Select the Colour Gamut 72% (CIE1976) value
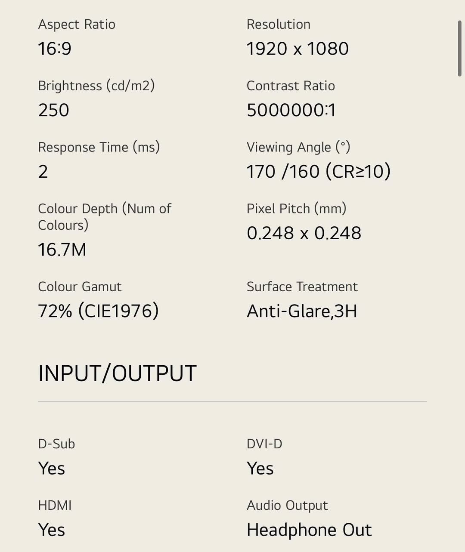Viewport: 465px width, 552px height. click(x=99, y=311)
